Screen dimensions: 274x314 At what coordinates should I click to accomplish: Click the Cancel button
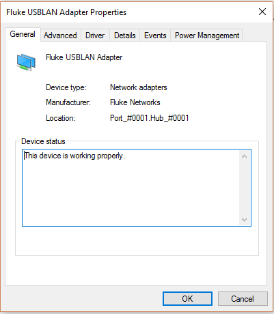click(x=243, y=298)
